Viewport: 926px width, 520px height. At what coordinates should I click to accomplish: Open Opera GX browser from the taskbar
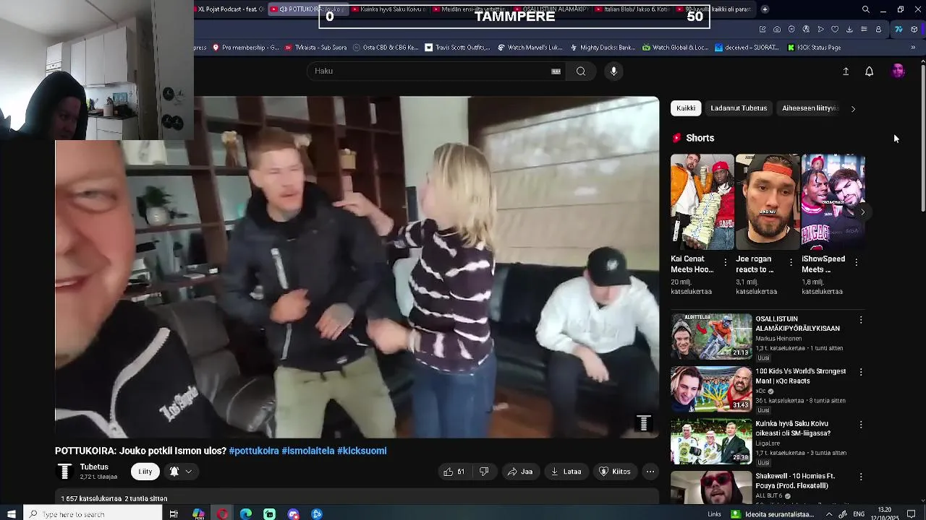[x=222, y=513]
